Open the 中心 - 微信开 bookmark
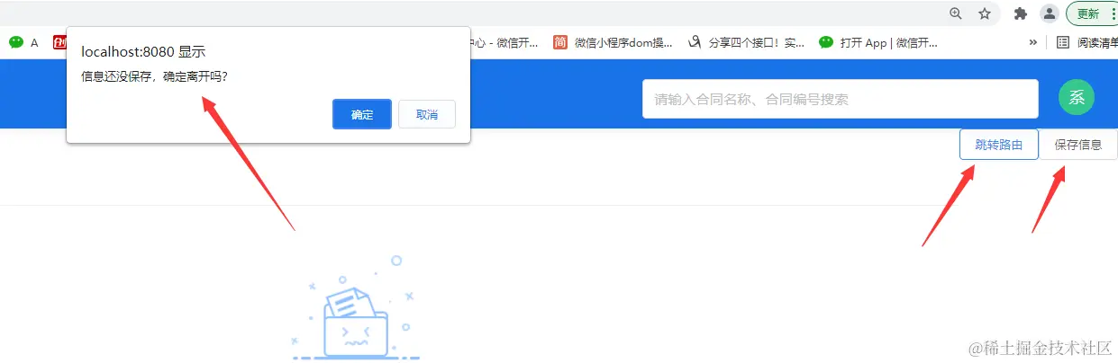This screenshot has height=363, width=1118. 504,42
